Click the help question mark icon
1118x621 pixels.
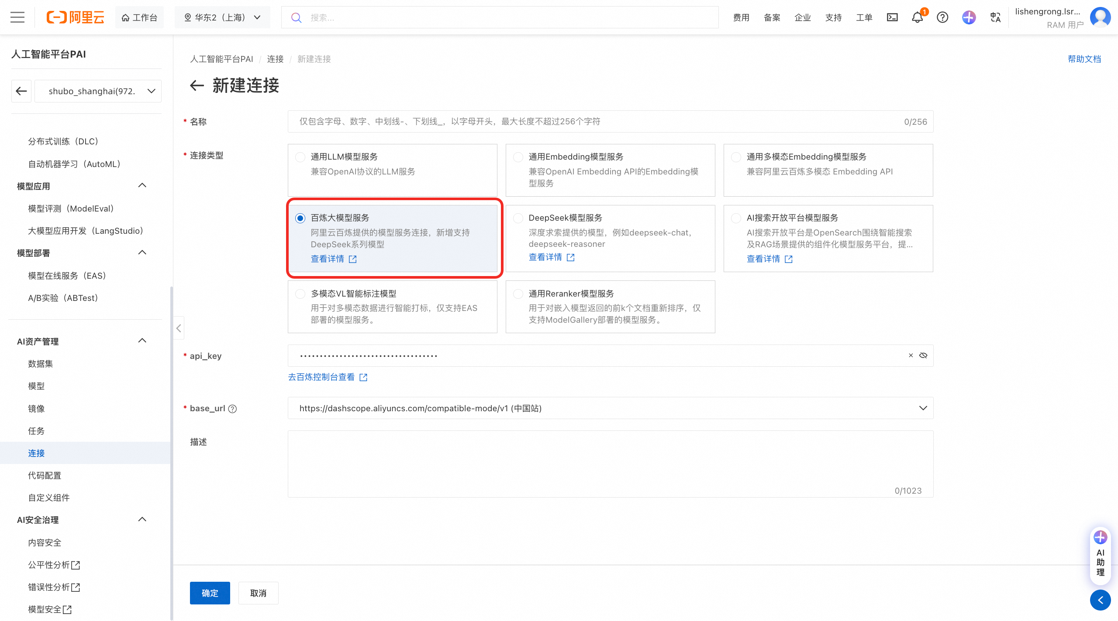[x=942, y=17]
